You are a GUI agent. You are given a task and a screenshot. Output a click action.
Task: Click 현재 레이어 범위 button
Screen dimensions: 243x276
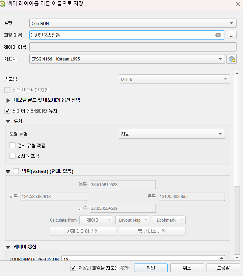[x=83, y=231]
